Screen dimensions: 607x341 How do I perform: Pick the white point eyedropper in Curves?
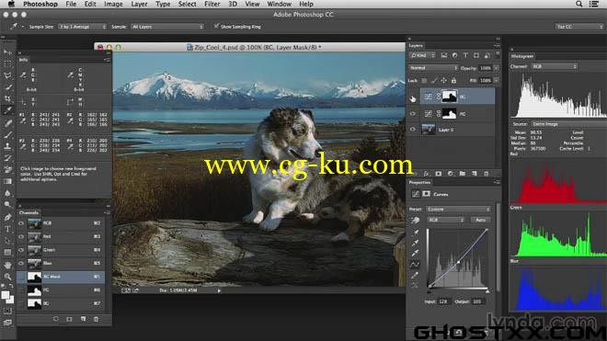pos(415,253)
